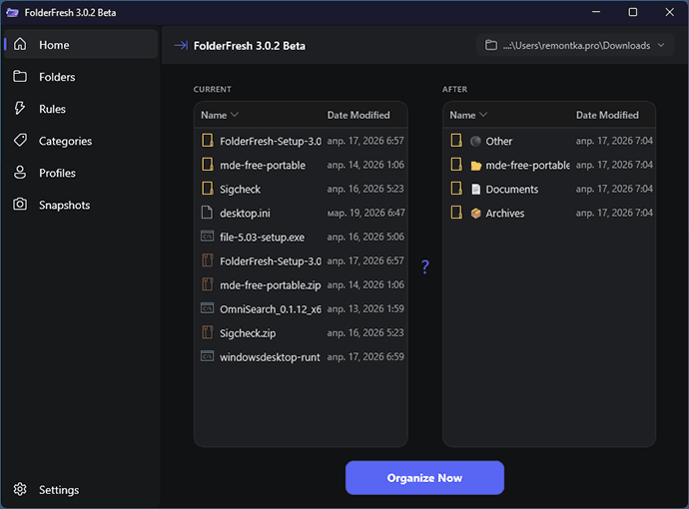
Task: Sort Current list by Date Modified
Action: [x=358, y=115]
